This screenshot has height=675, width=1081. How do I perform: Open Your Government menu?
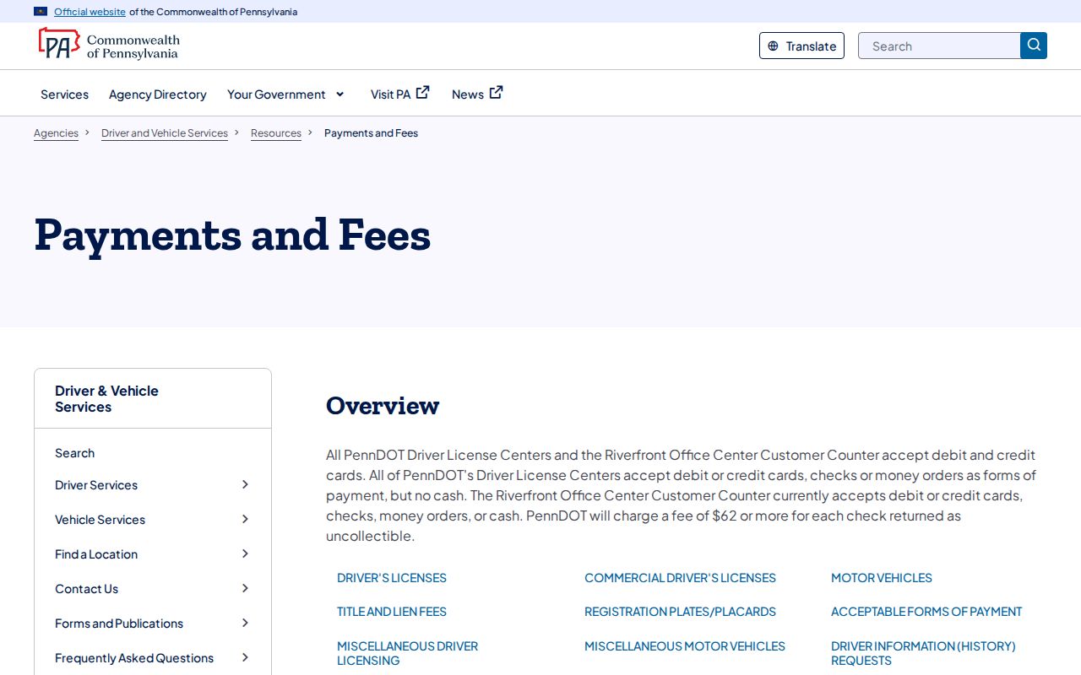coord(276,94)
